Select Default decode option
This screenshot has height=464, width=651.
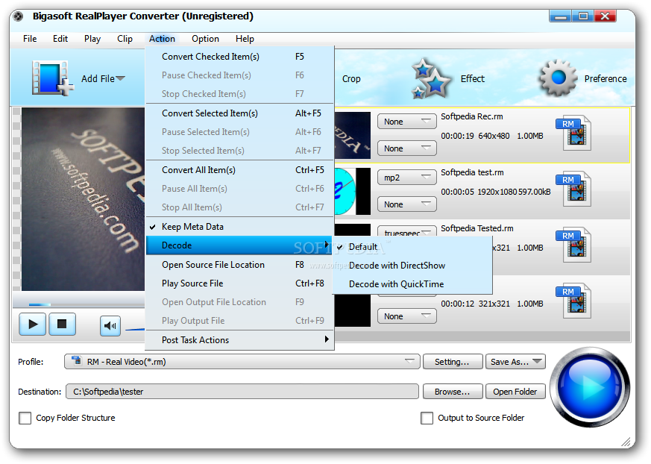[x=363, y=247]
